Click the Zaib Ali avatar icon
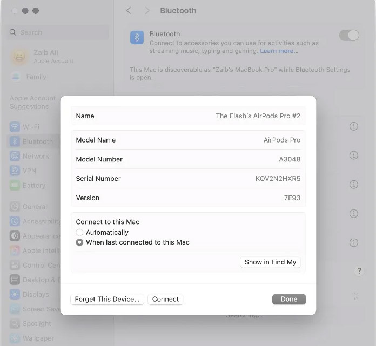The height and width of the screenshot is (346, 376). pos(19,57)
